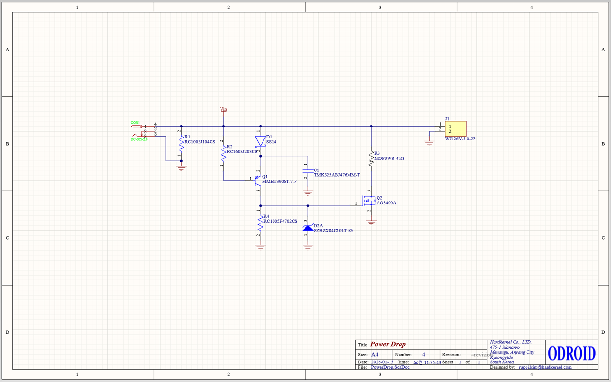The height and width of the screenshot is (382, 611).
Task: Select the Q2 AO3400A MOSFET symbol
Action: point(369,202)
